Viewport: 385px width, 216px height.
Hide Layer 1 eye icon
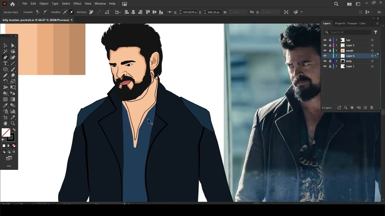pos(325,66)
